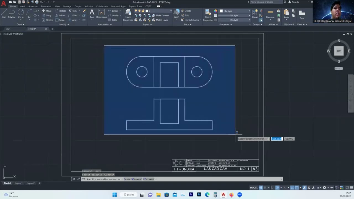This screenshot has width=354, height=199.
Task: Open the Insert ribbon tab
Action: (22, 6)
